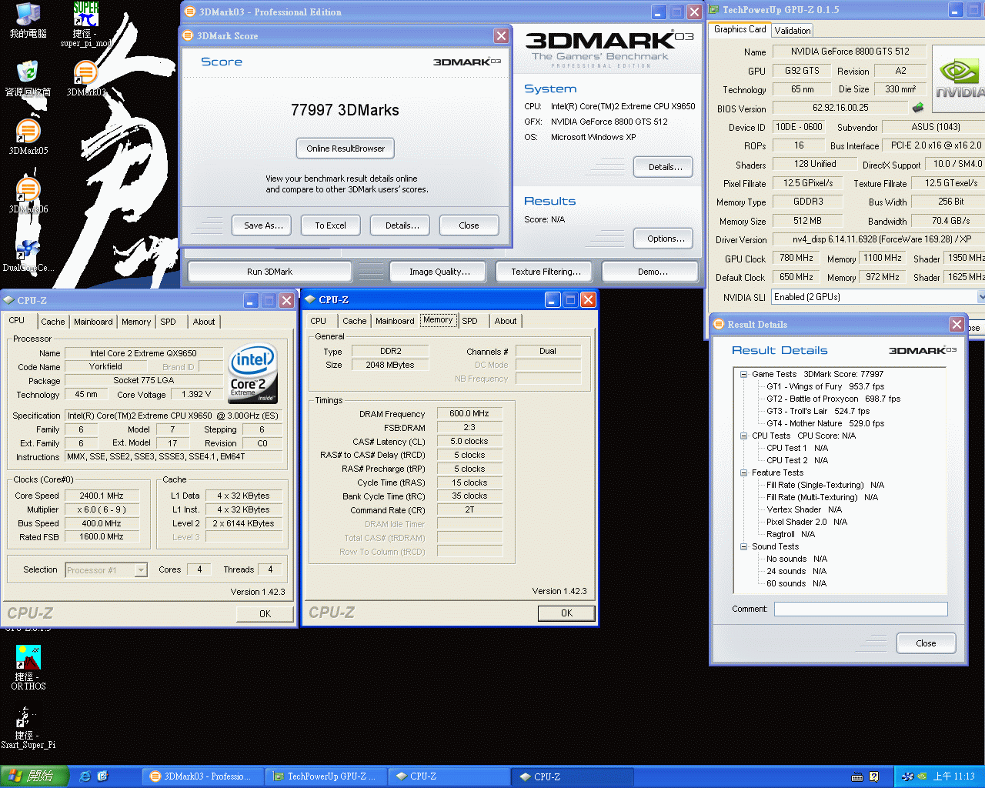Open the NVIDIA SLI dropdown in GPU-Z
This screenshot has height=788, width=985.
tap(981, 297)
